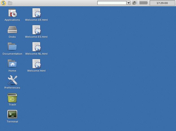Select the "Disks" label text
Image resolution: width=176 pixels, height=131 pixels.
12,37
